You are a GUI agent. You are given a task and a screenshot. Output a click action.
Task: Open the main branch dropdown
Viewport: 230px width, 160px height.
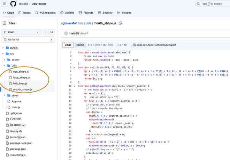22,32
